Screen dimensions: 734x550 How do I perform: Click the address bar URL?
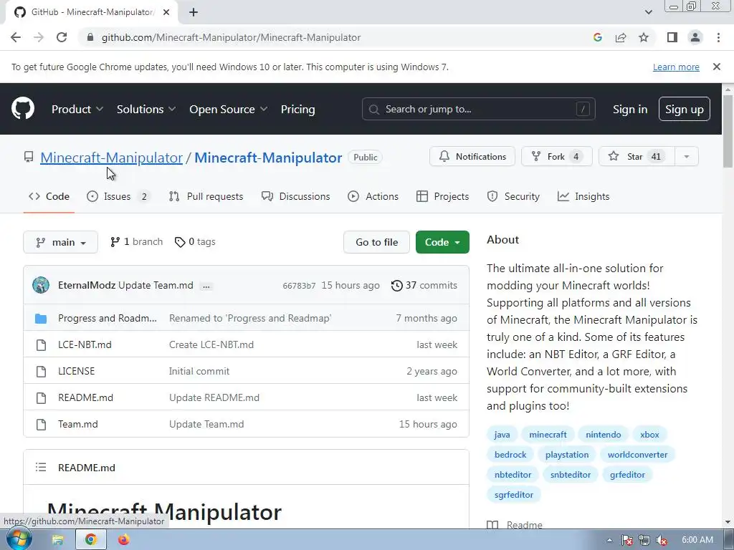point(232,37)
